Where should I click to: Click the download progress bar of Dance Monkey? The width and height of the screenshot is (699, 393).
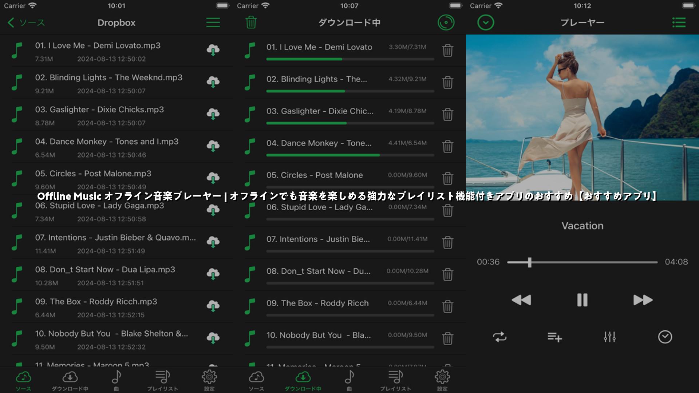tap(350, 155)
